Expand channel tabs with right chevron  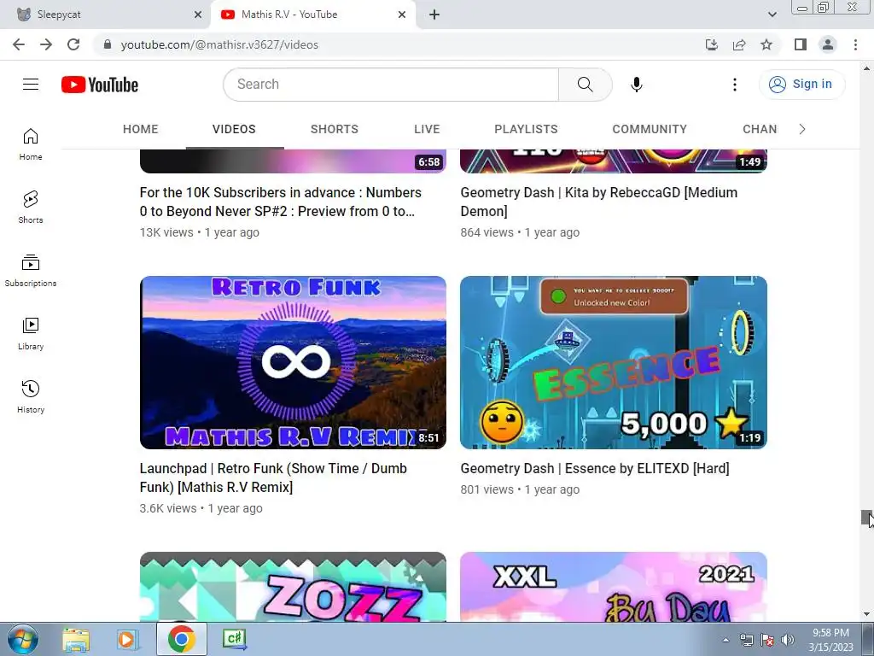802,130
